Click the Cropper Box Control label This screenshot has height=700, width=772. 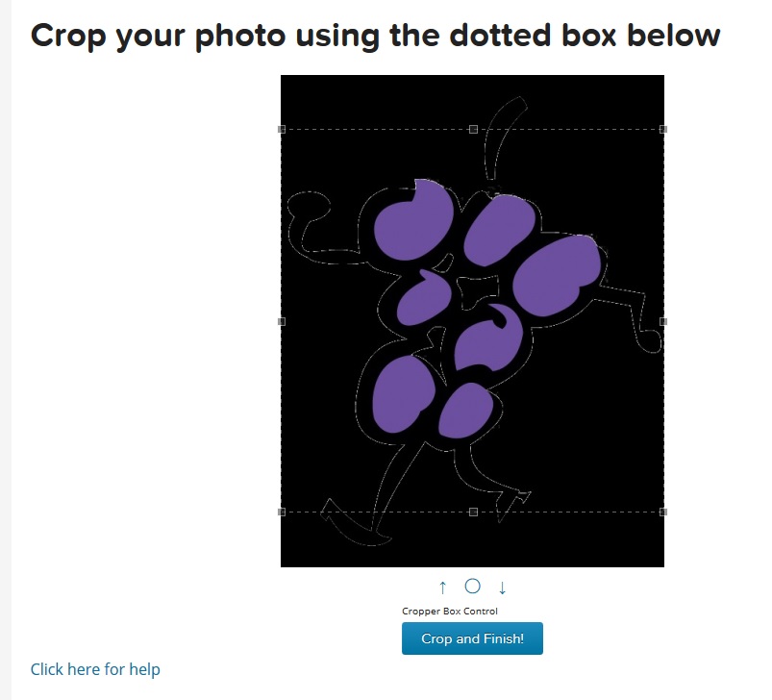tap(450, 611)
